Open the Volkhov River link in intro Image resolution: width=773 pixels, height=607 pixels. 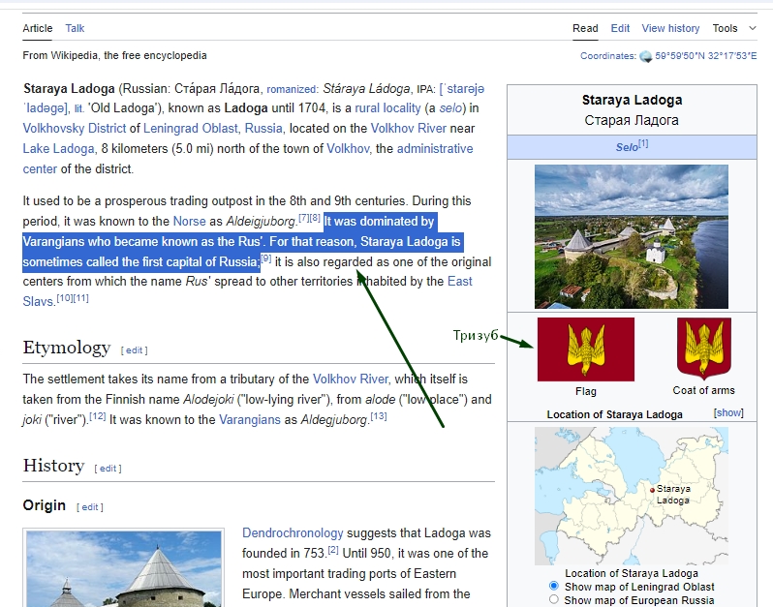point(408,129)
